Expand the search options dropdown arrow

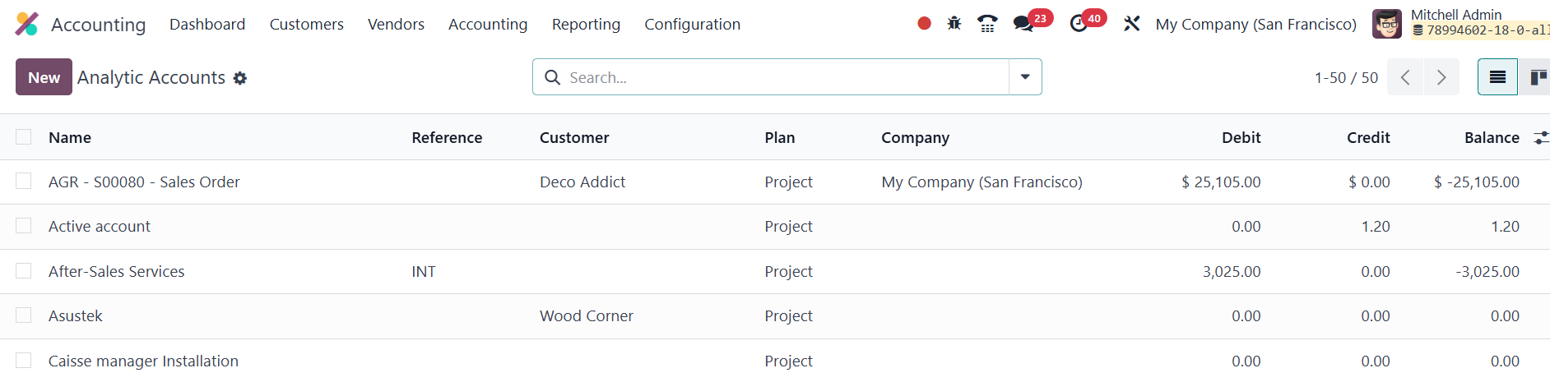[x=1025, y=77]
